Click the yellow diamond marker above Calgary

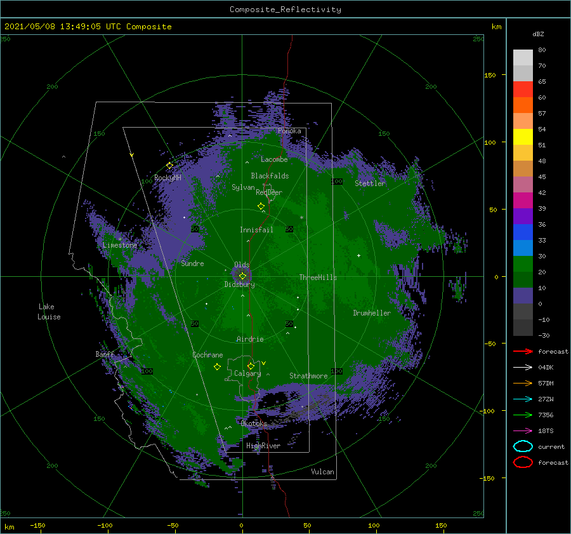(251, 366)
